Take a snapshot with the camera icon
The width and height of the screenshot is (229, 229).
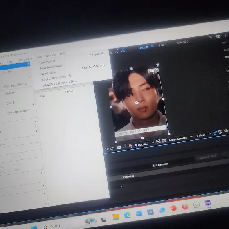pos(119,147)
